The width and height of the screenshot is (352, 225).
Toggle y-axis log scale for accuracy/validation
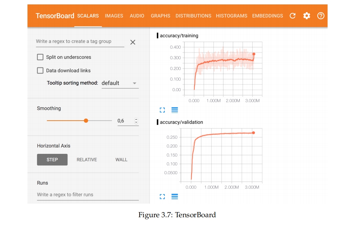click(175, 197)
